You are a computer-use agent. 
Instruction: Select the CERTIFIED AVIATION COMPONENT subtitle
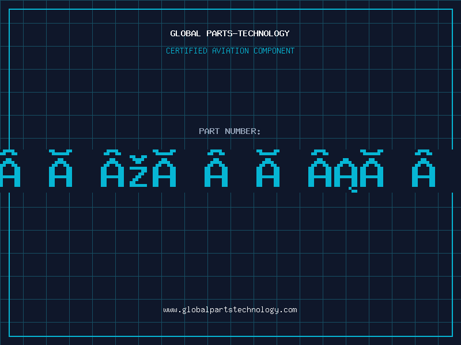pos(230,51)
